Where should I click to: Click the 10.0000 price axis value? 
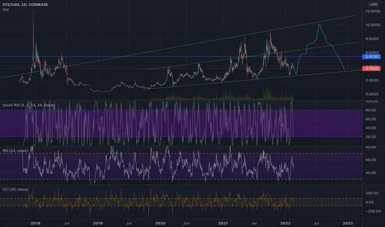point(373,25)
